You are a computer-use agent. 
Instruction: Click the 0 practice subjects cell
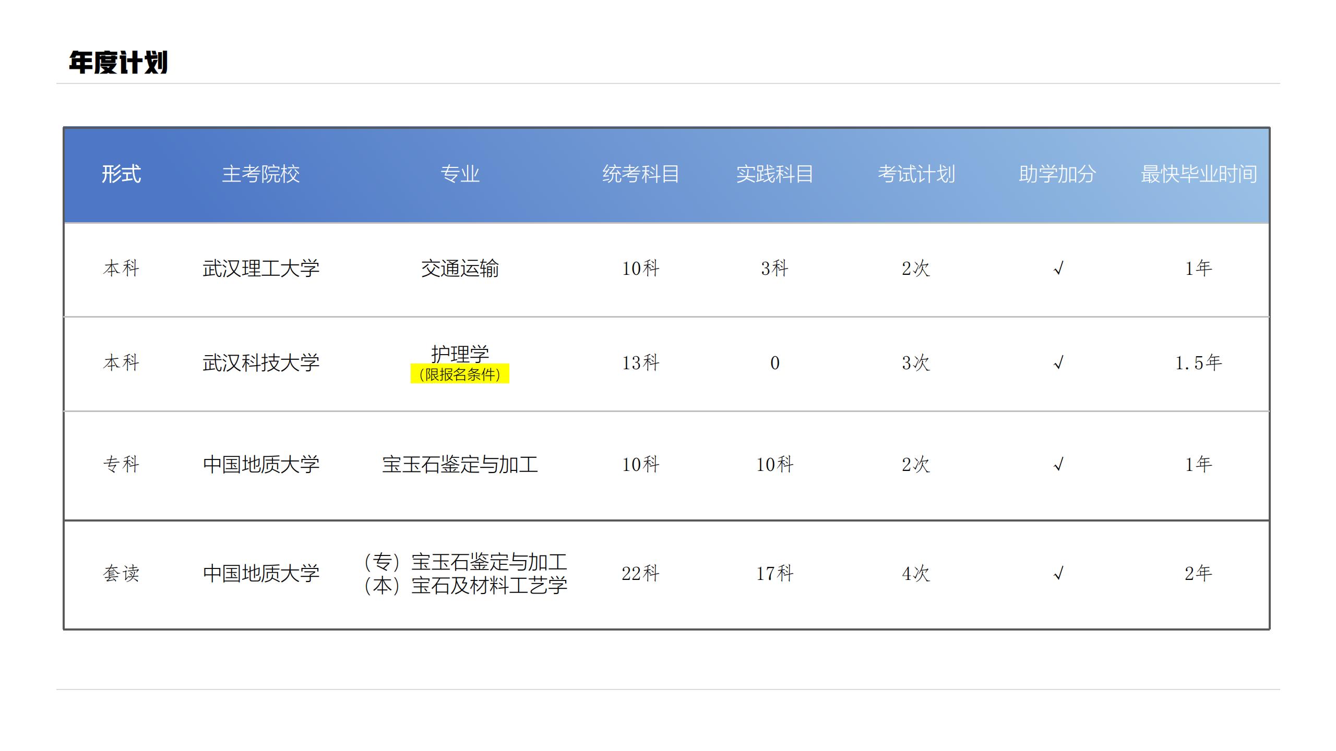(x=775, y=363)
